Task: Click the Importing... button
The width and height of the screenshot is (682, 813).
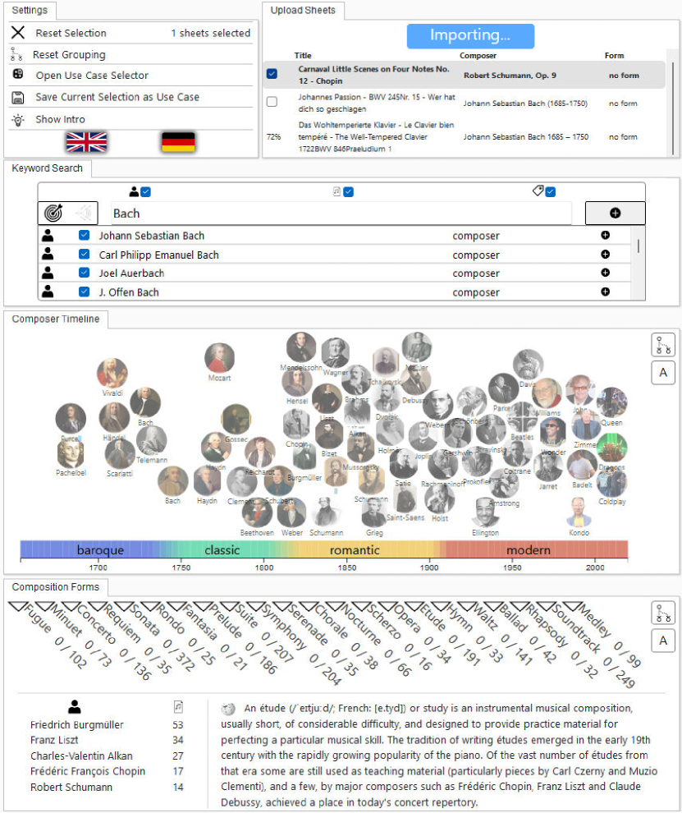Action: click(470, 35)
